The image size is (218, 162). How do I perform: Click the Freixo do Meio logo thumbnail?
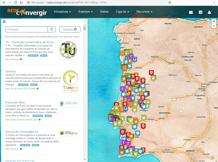pyautogui.click(x=69, y=104)
